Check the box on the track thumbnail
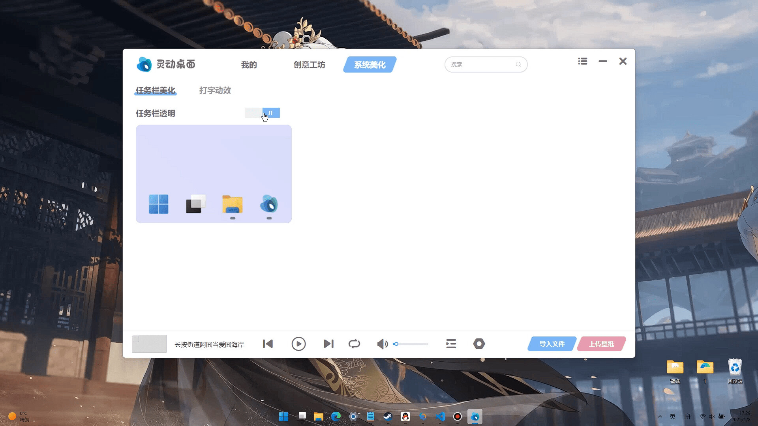Screen dimensions: 758x426 pos(136,339)
